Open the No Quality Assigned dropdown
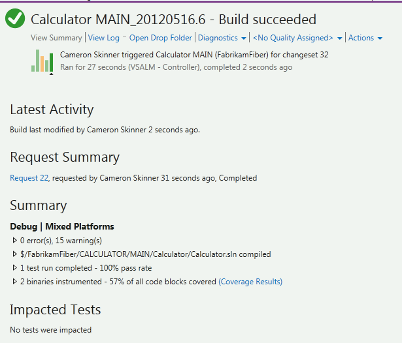The image size is (402, 343). click(297, 38)
